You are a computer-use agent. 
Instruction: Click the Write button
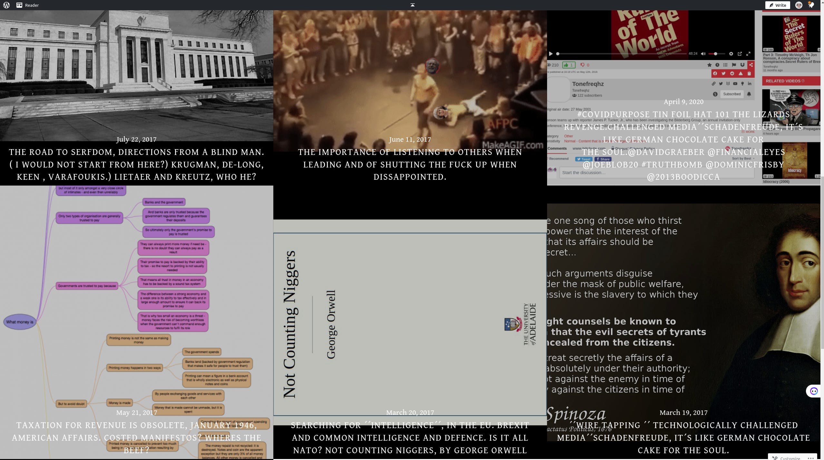pyautogui.click(x=777, y=5)
